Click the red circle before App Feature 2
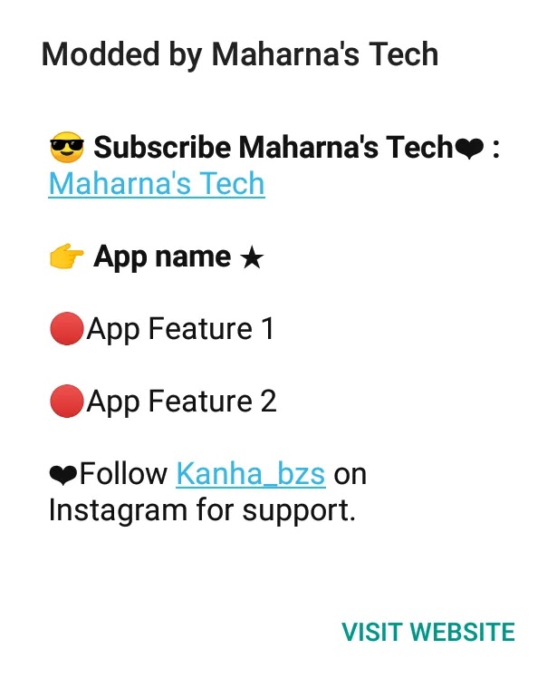This screenshot has width=557, height=678. (x=66, y=401)
